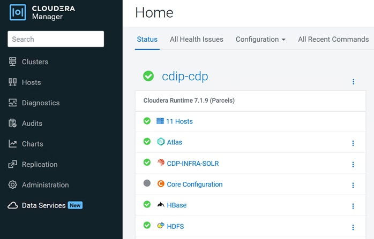The height and width of the screenshot is (239, 374).
Task: Click the Core Configuration orange icon
Action: point(161,183)
